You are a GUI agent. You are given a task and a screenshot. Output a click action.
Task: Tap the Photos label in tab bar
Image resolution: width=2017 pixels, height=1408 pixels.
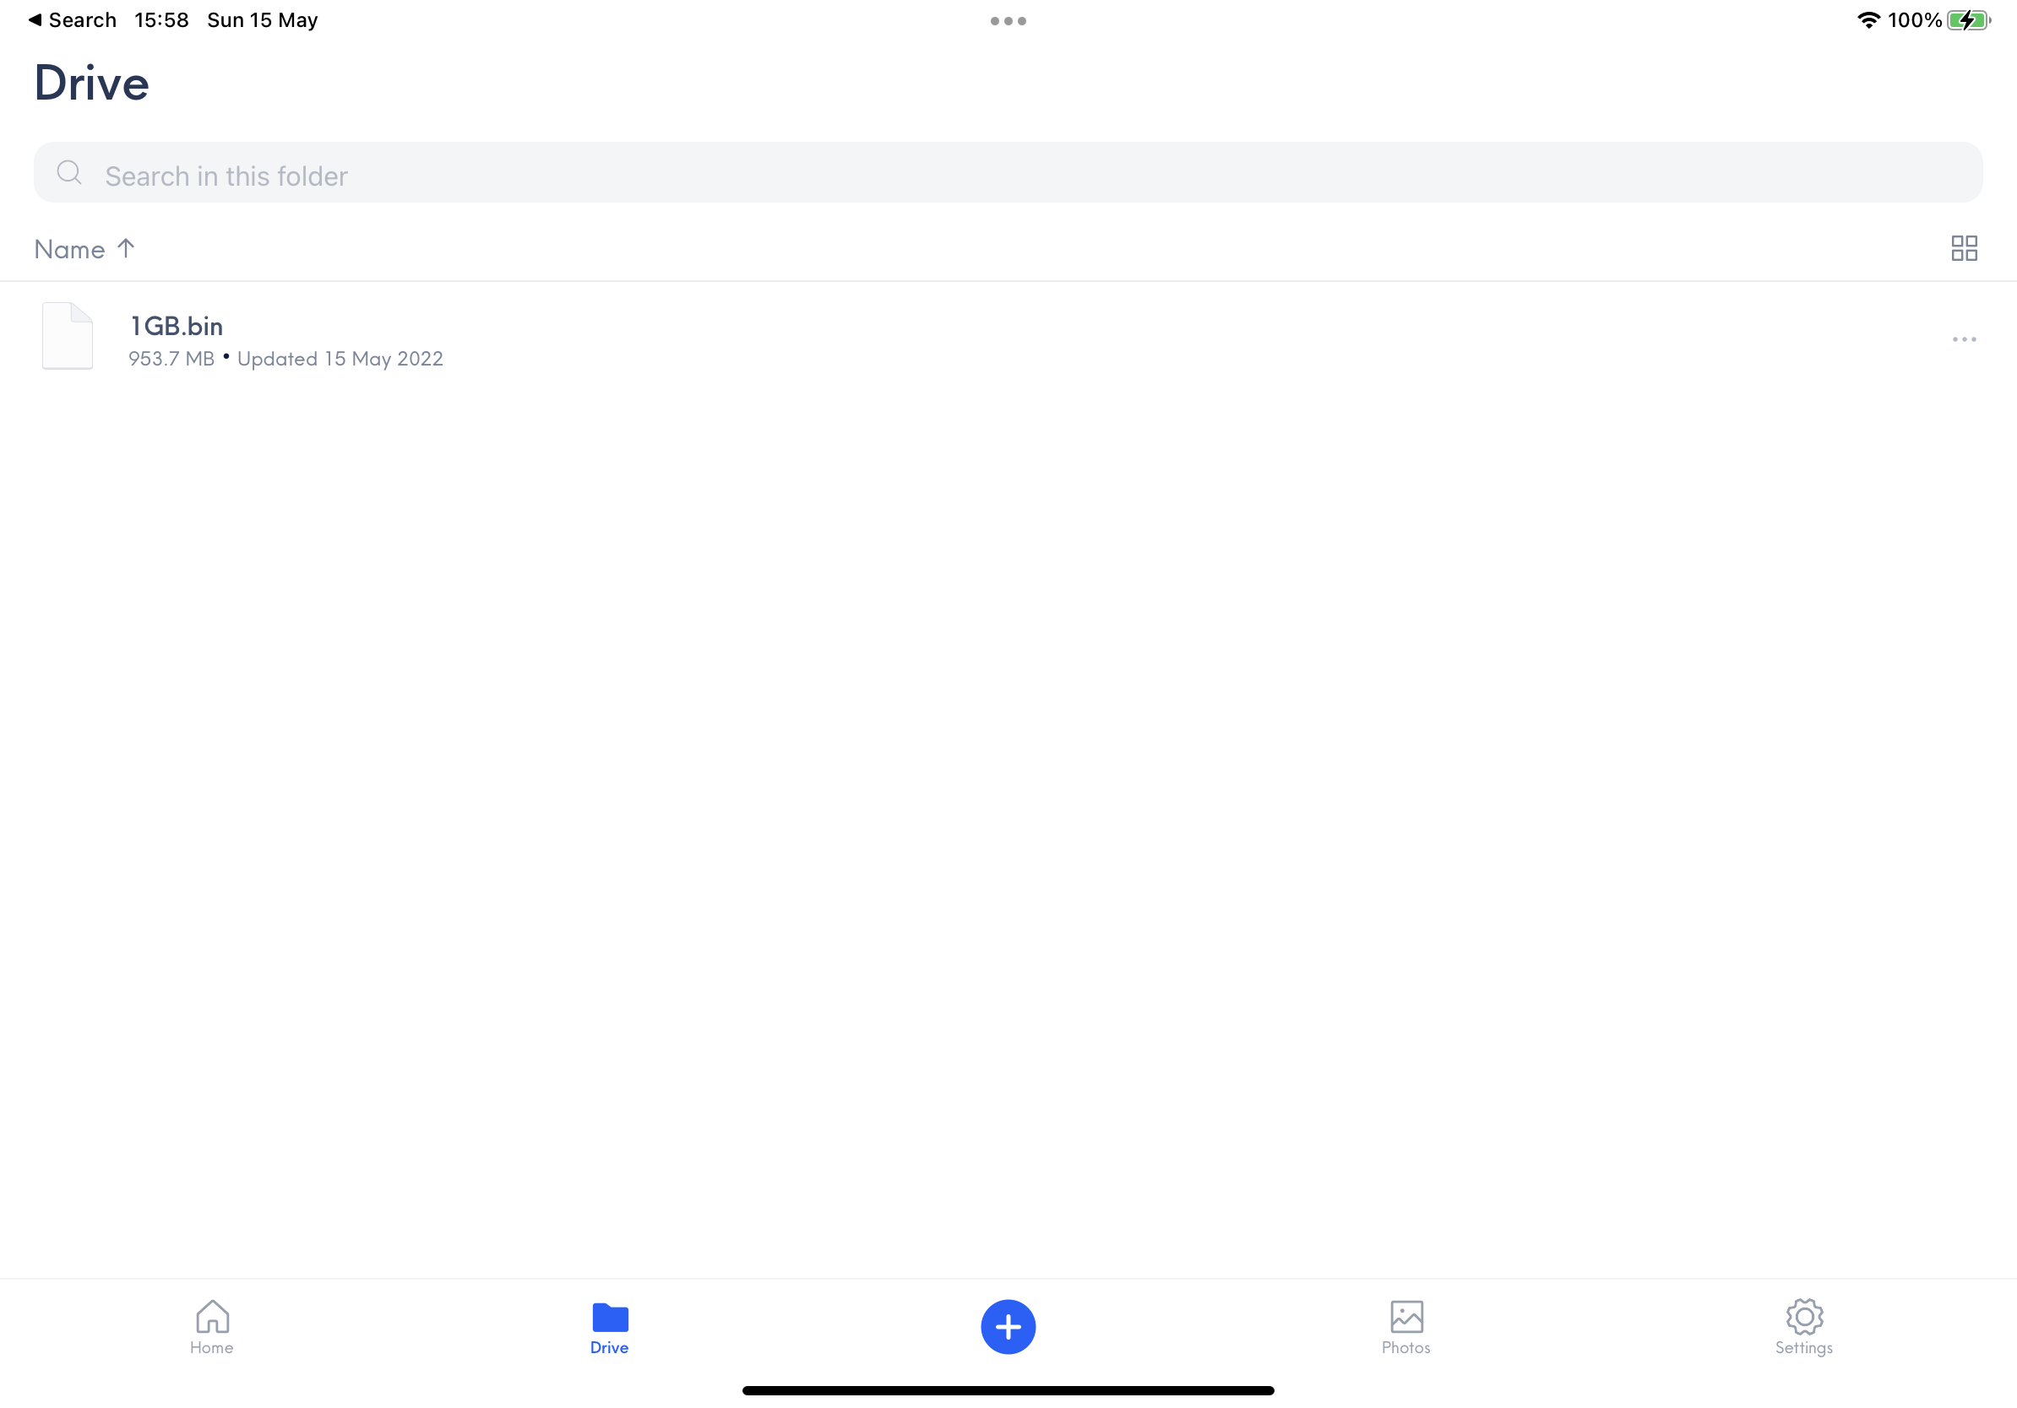[x=1405, y=1347]
